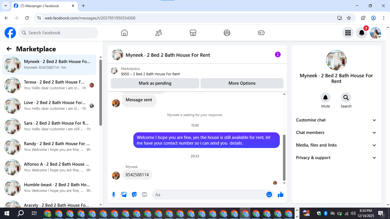Click chat list vertical scrollbar
This screenshot has height=219, width=390.
100,93
